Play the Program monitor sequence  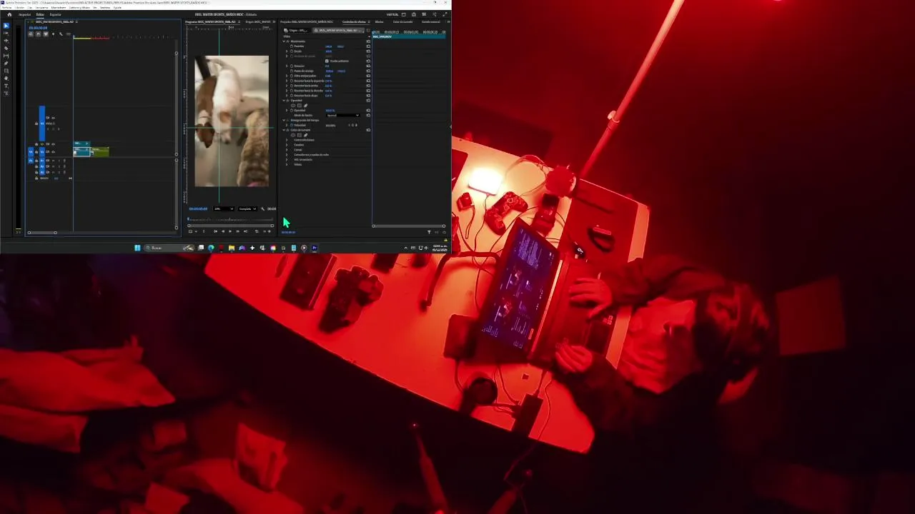tap(230, 231)
